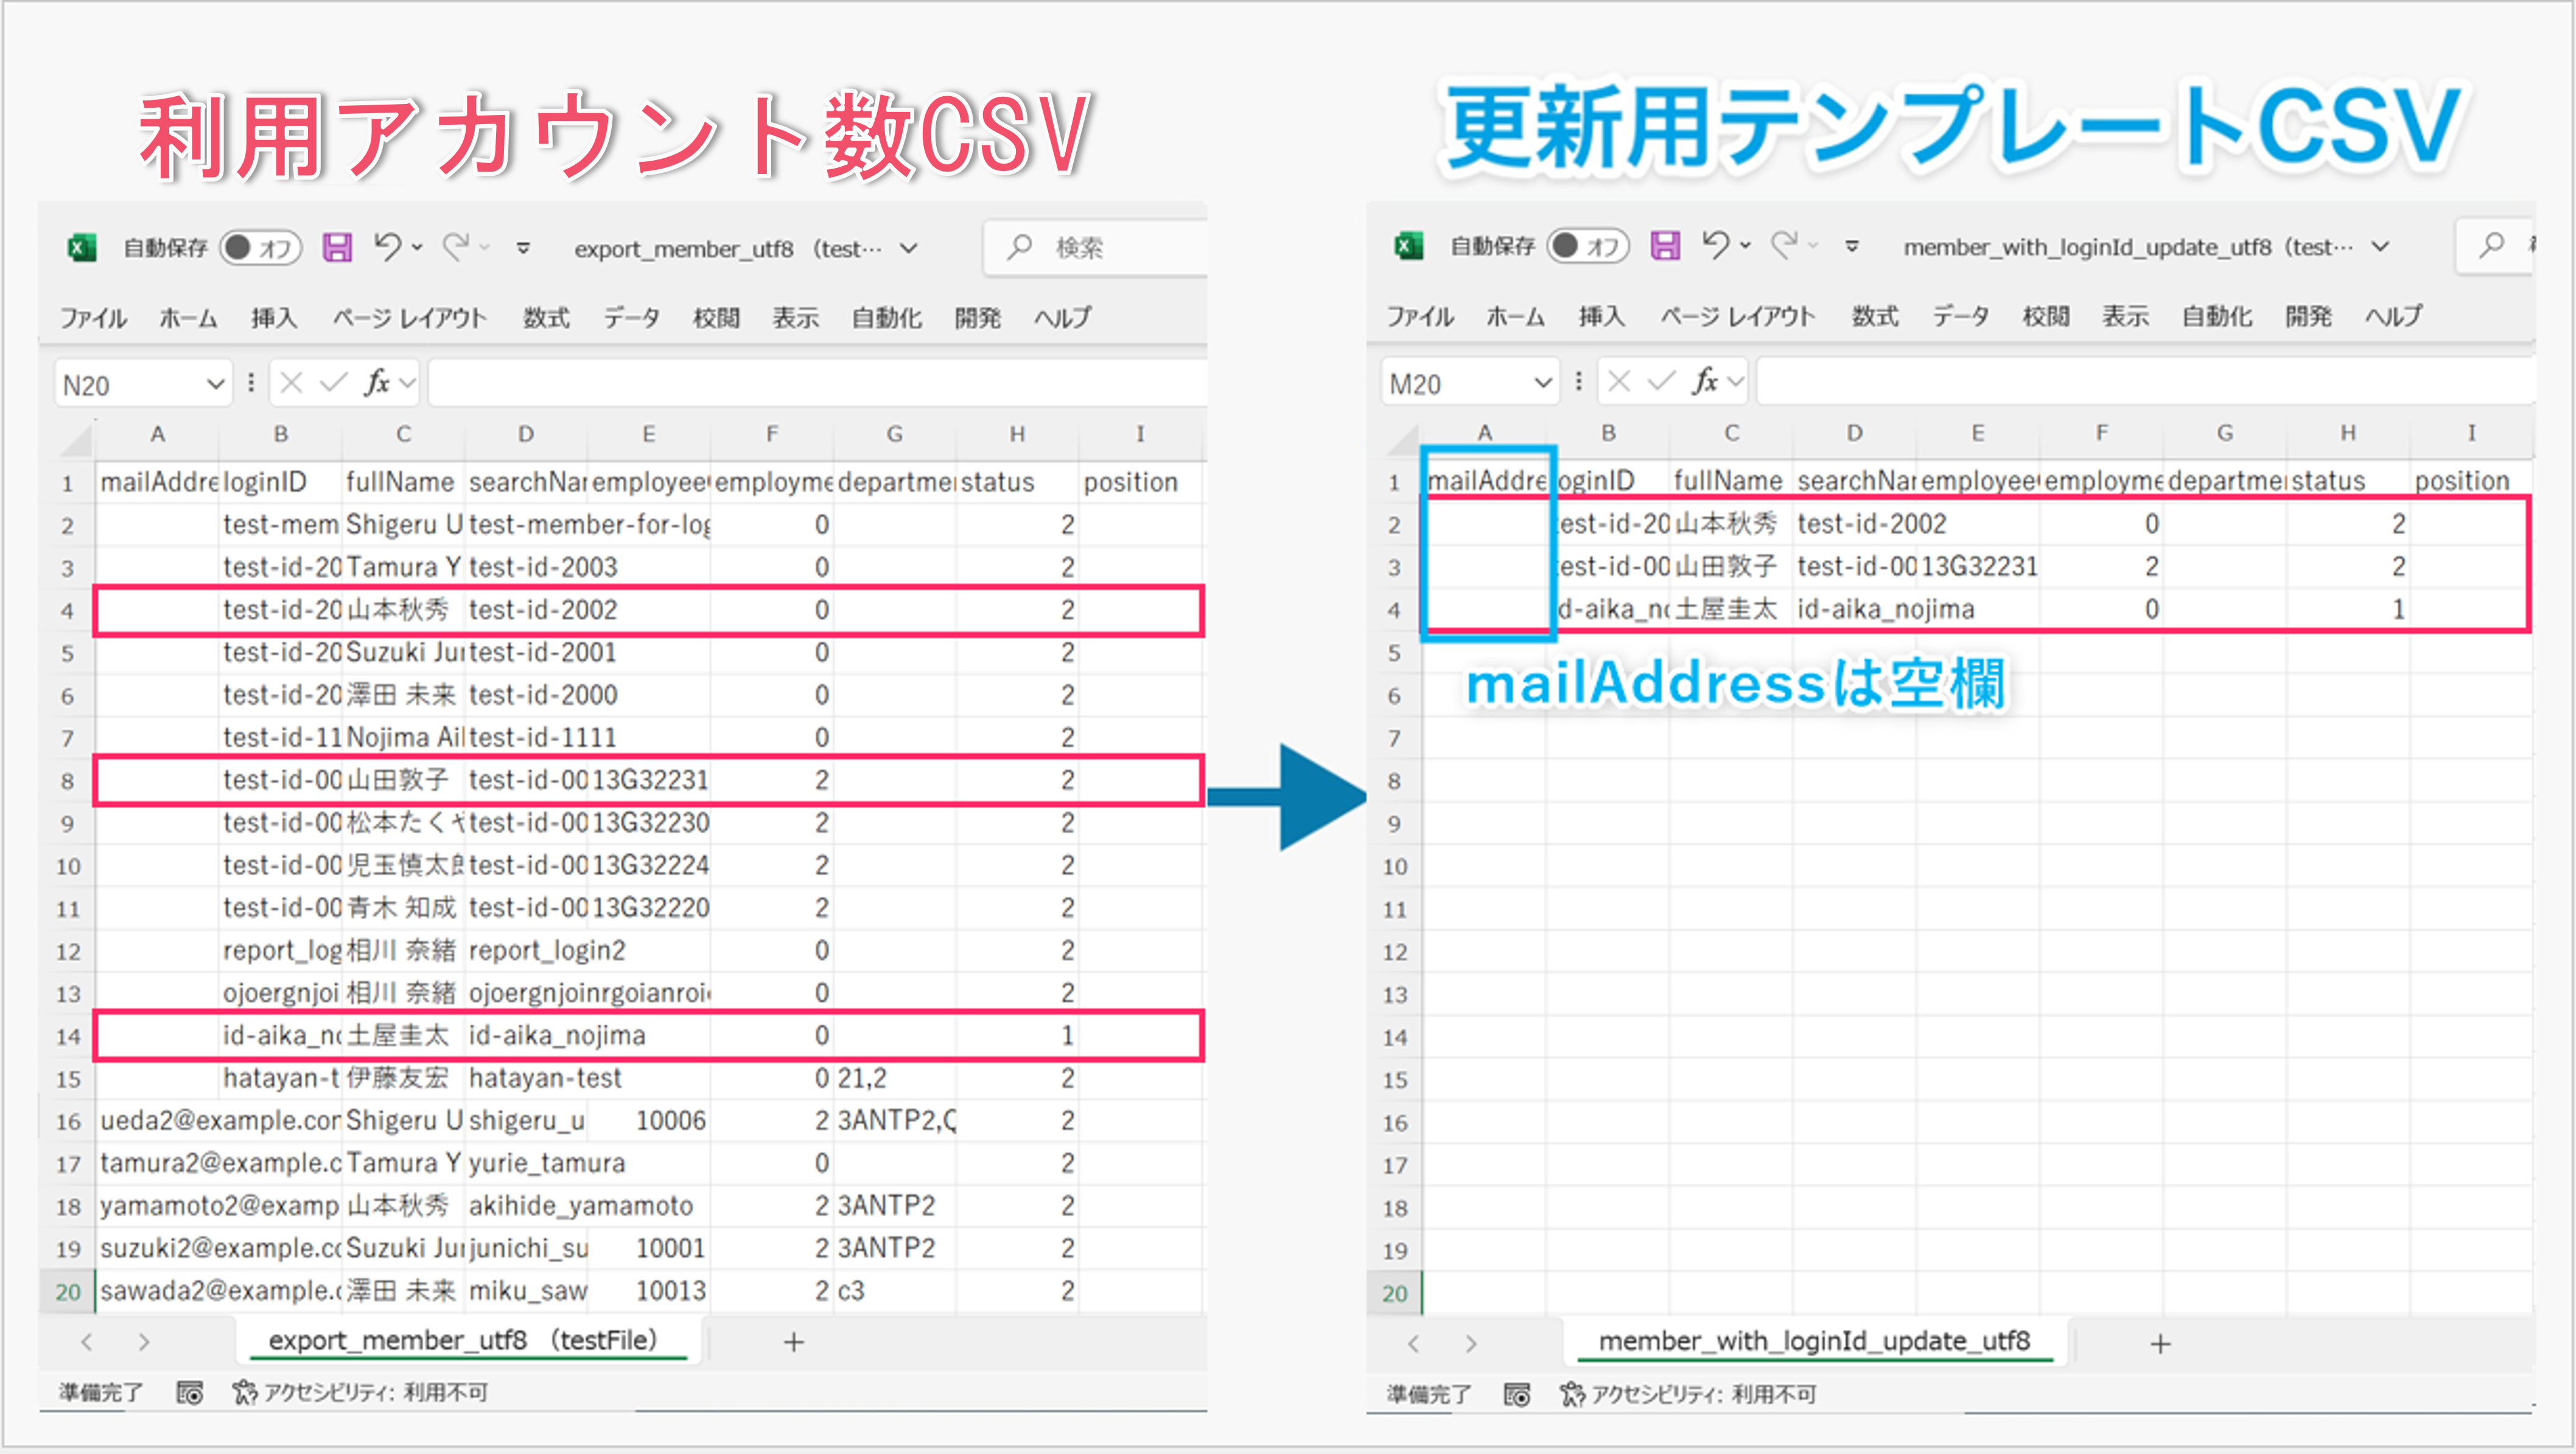Open Customize Quick Access Toolbar in the right window
This screenshot has width=2576, height=1454.
pyautogui.click(x=1851, y=246)
